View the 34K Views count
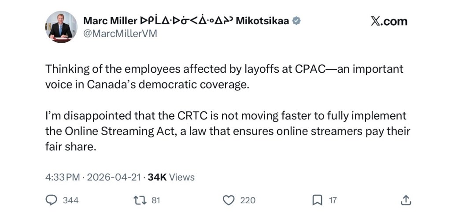The width and height of the screenshot is (451, 219). tap(171, 177)
